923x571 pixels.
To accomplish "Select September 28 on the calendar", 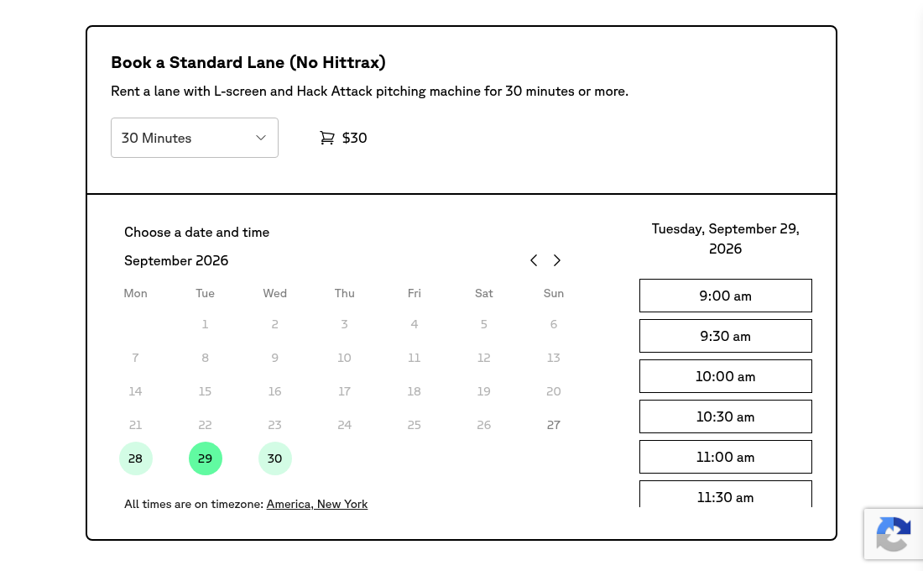I will click(x=135, y=458).
